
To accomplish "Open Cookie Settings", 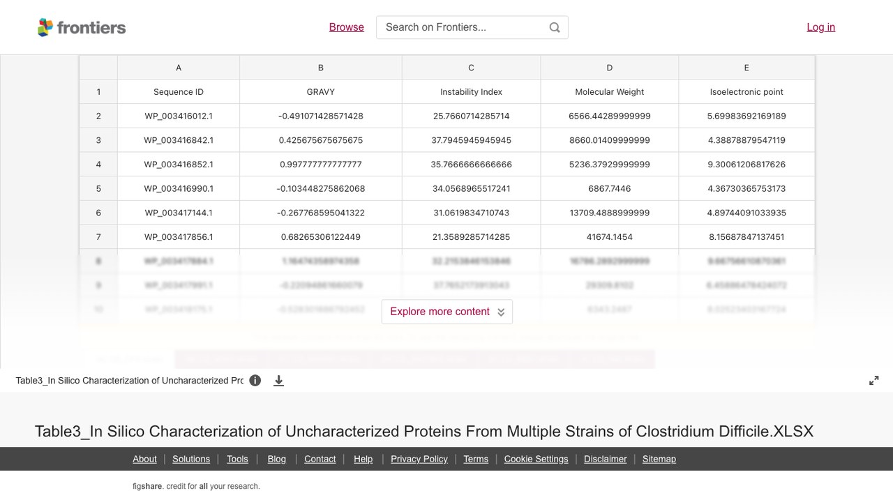I will 536,459.
